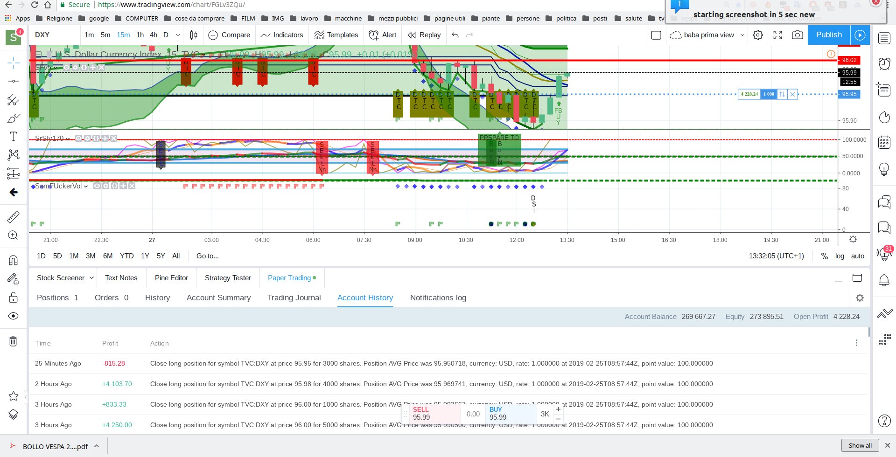This screenshot has height=457, width=896.
Task: Open chart settings gear in top toolbar
Action: pos(758,35)
